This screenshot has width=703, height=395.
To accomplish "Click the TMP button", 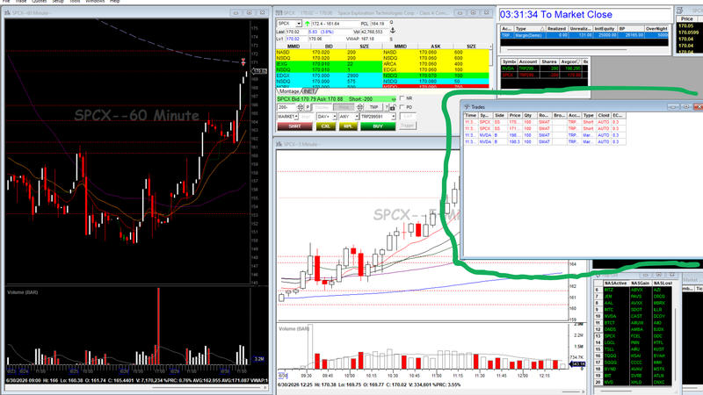I will pos(373,107).
